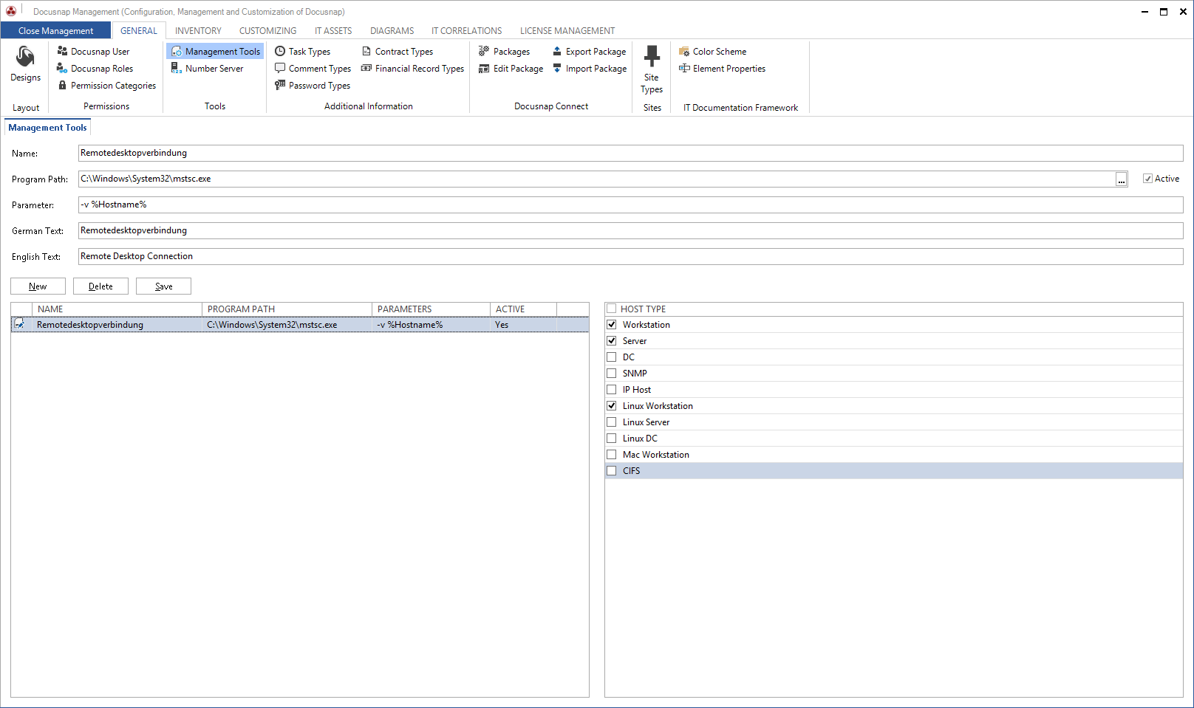Uncheck the Server host type
The image size is (1194, 708).
pyautogui.click(x=612, y=341)
